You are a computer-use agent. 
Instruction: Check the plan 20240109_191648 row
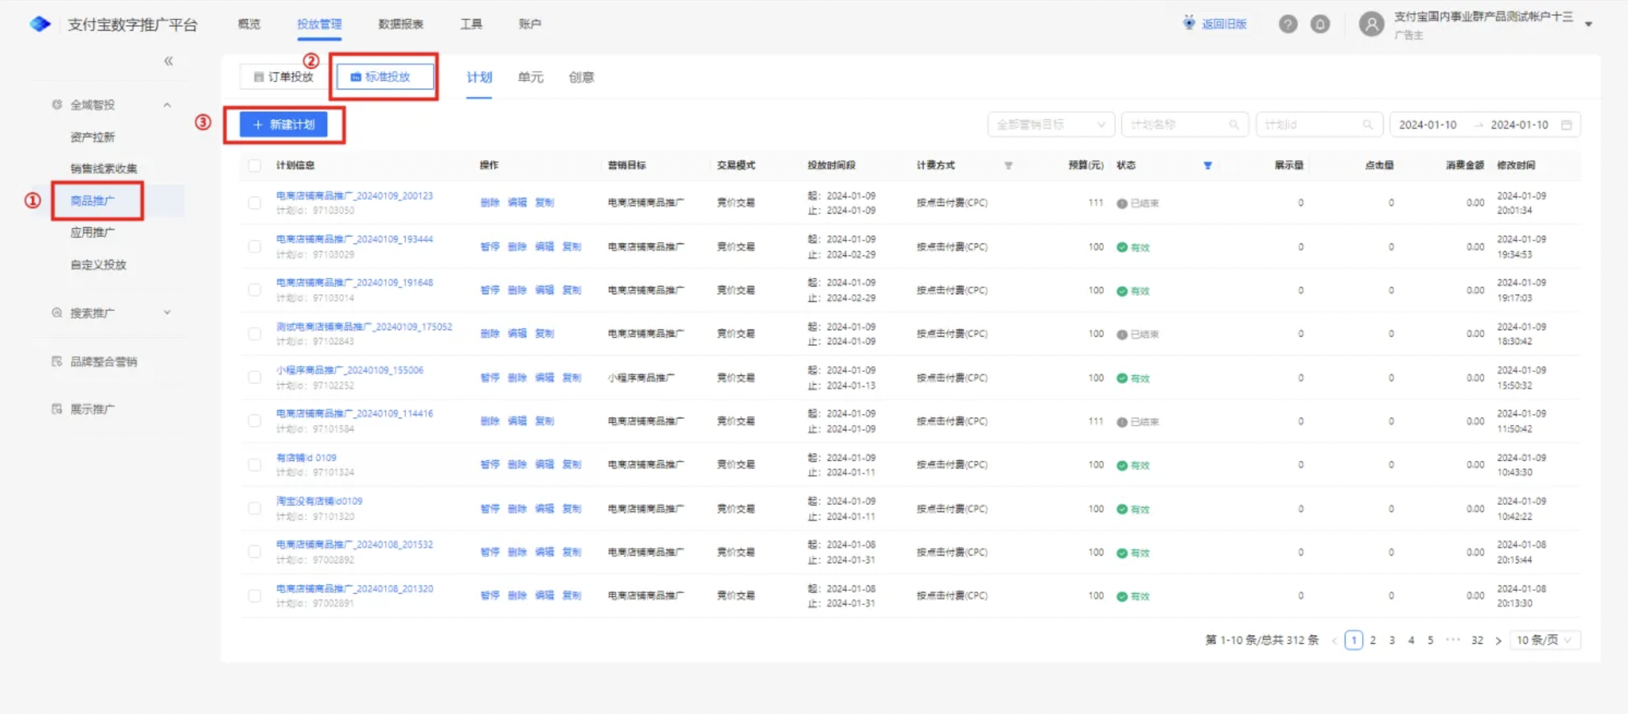255,290
